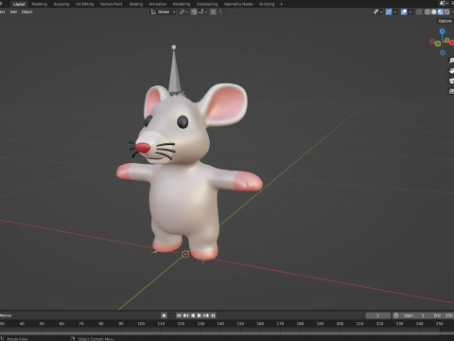
Task: Toggle perspective/orthographic grid icon
Action: (x=451, y=91)
